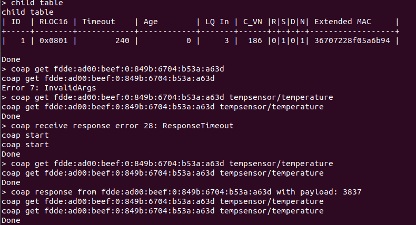Click the 'RLOC16' column header
Screen dimensions: 416x225
(54, 22)
